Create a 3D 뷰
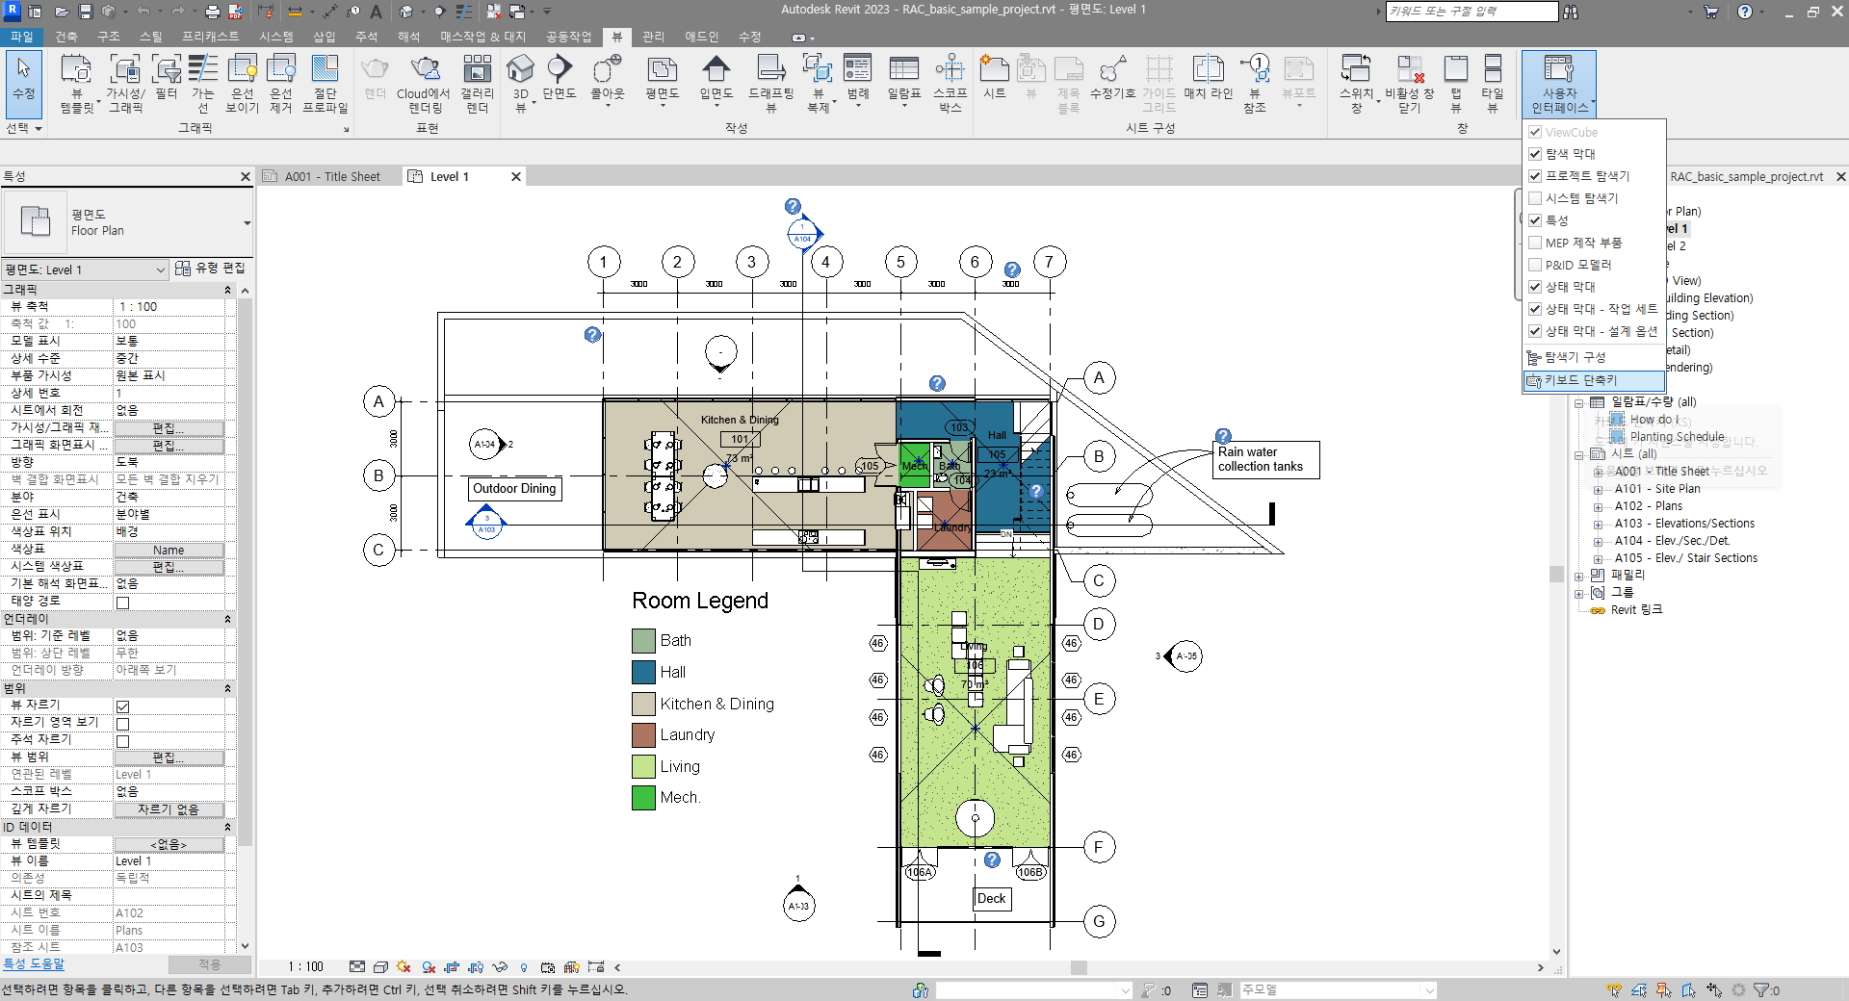1849x1001 pixels. 520,83
